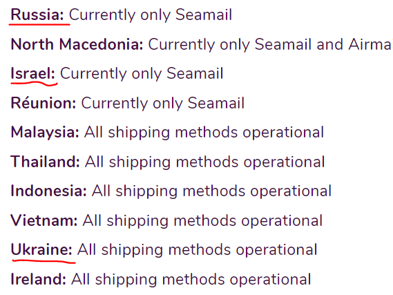Click the Indonesia country label
Viewport: 393px width, 295px height.
[48, 191]
